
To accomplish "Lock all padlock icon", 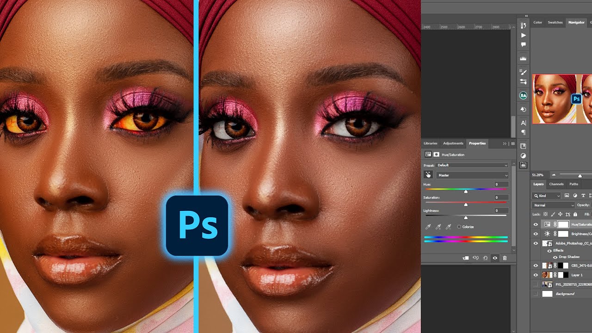I will 575,214.
